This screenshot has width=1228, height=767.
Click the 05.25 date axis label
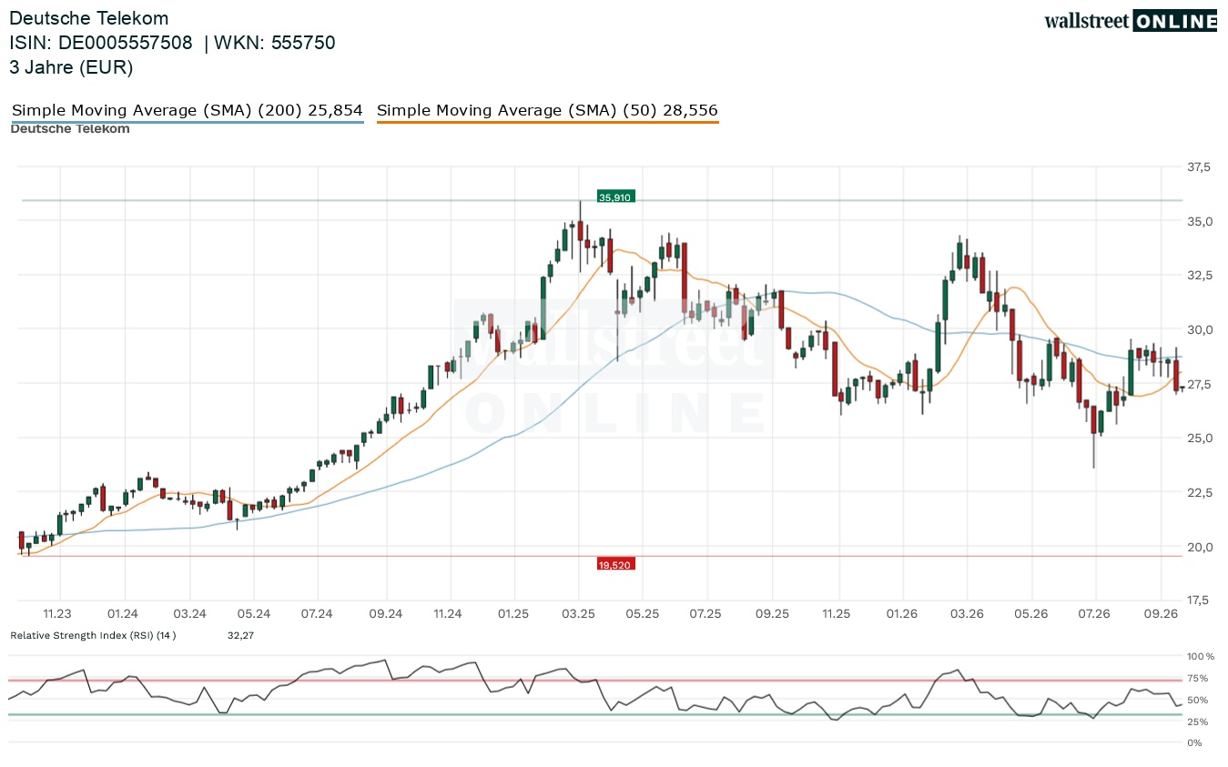pos(642,614)
